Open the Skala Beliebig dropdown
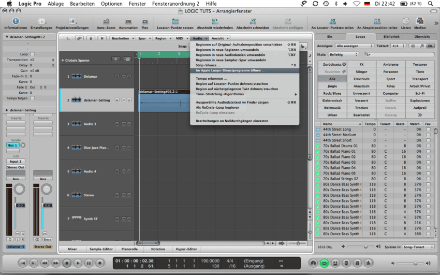The image size is (440, 275). point(343,54)
